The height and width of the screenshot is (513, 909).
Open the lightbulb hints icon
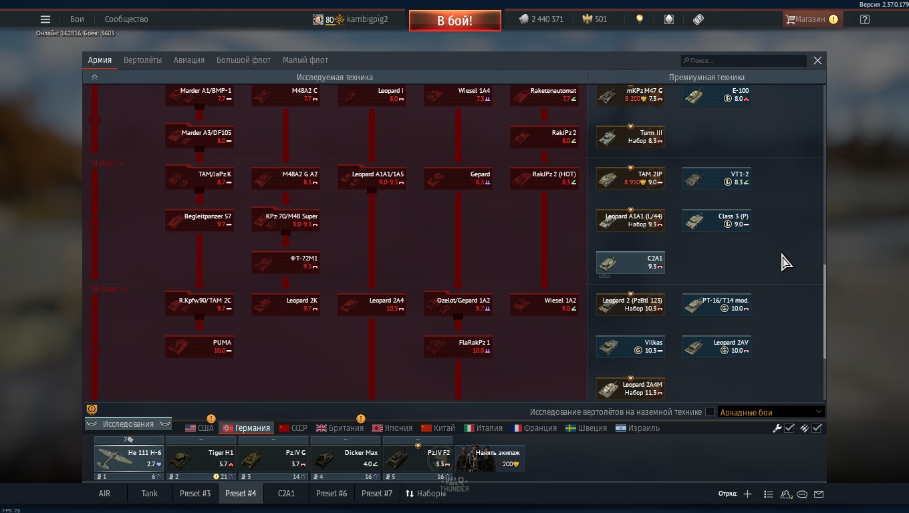coord(640,19)
